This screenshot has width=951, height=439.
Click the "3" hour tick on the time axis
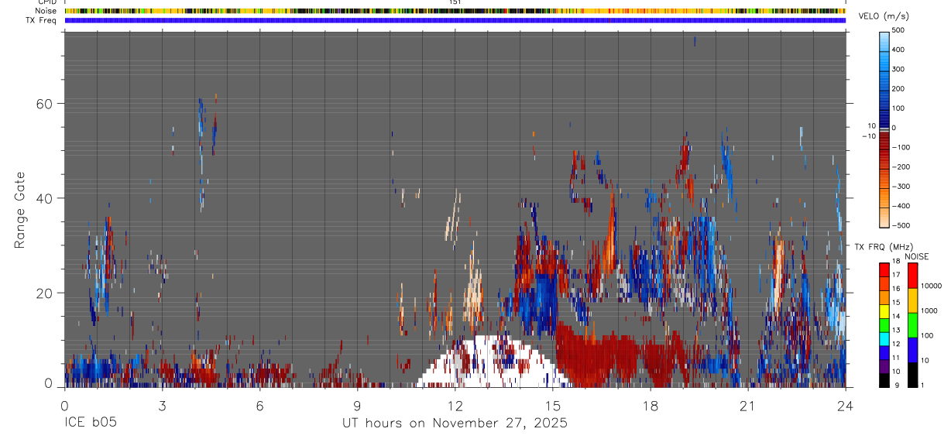[x=163, y=405]
